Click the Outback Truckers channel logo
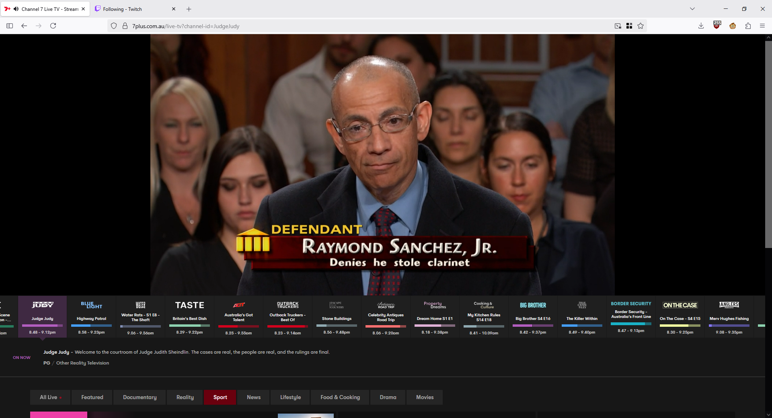 pyautogui.click(x=288, y=305)
